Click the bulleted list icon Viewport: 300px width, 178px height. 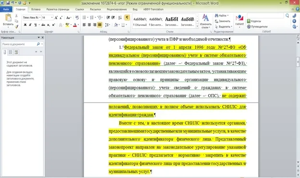pos(84,18)
